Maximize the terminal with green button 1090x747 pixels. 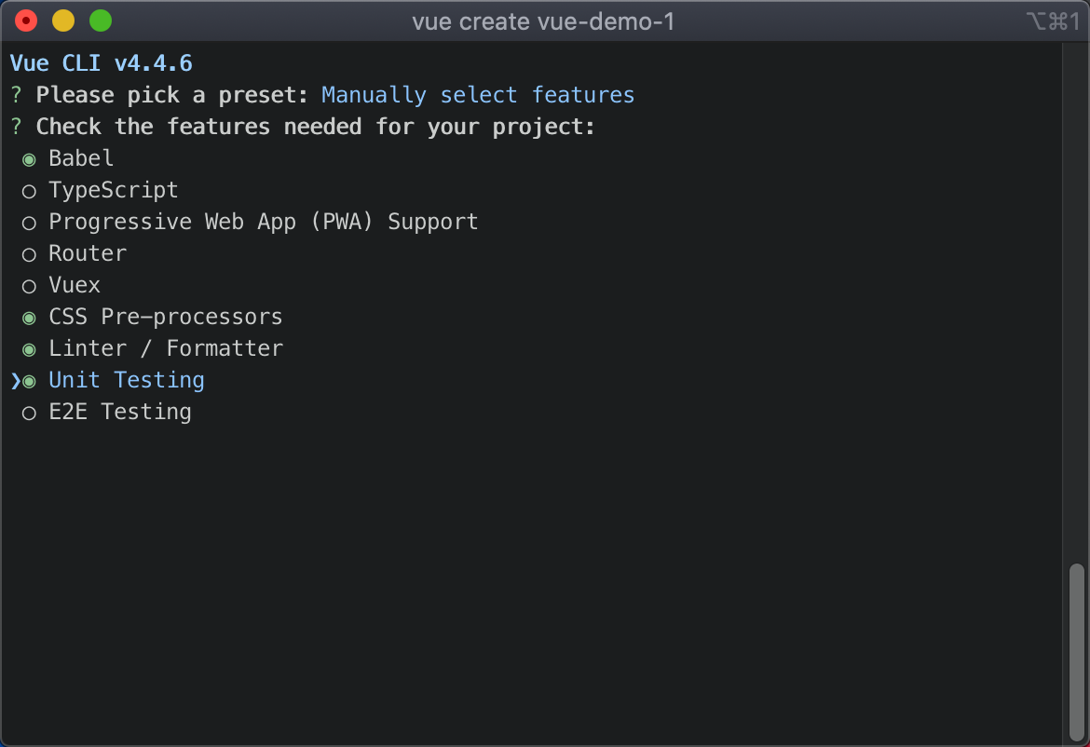[101, 20]
